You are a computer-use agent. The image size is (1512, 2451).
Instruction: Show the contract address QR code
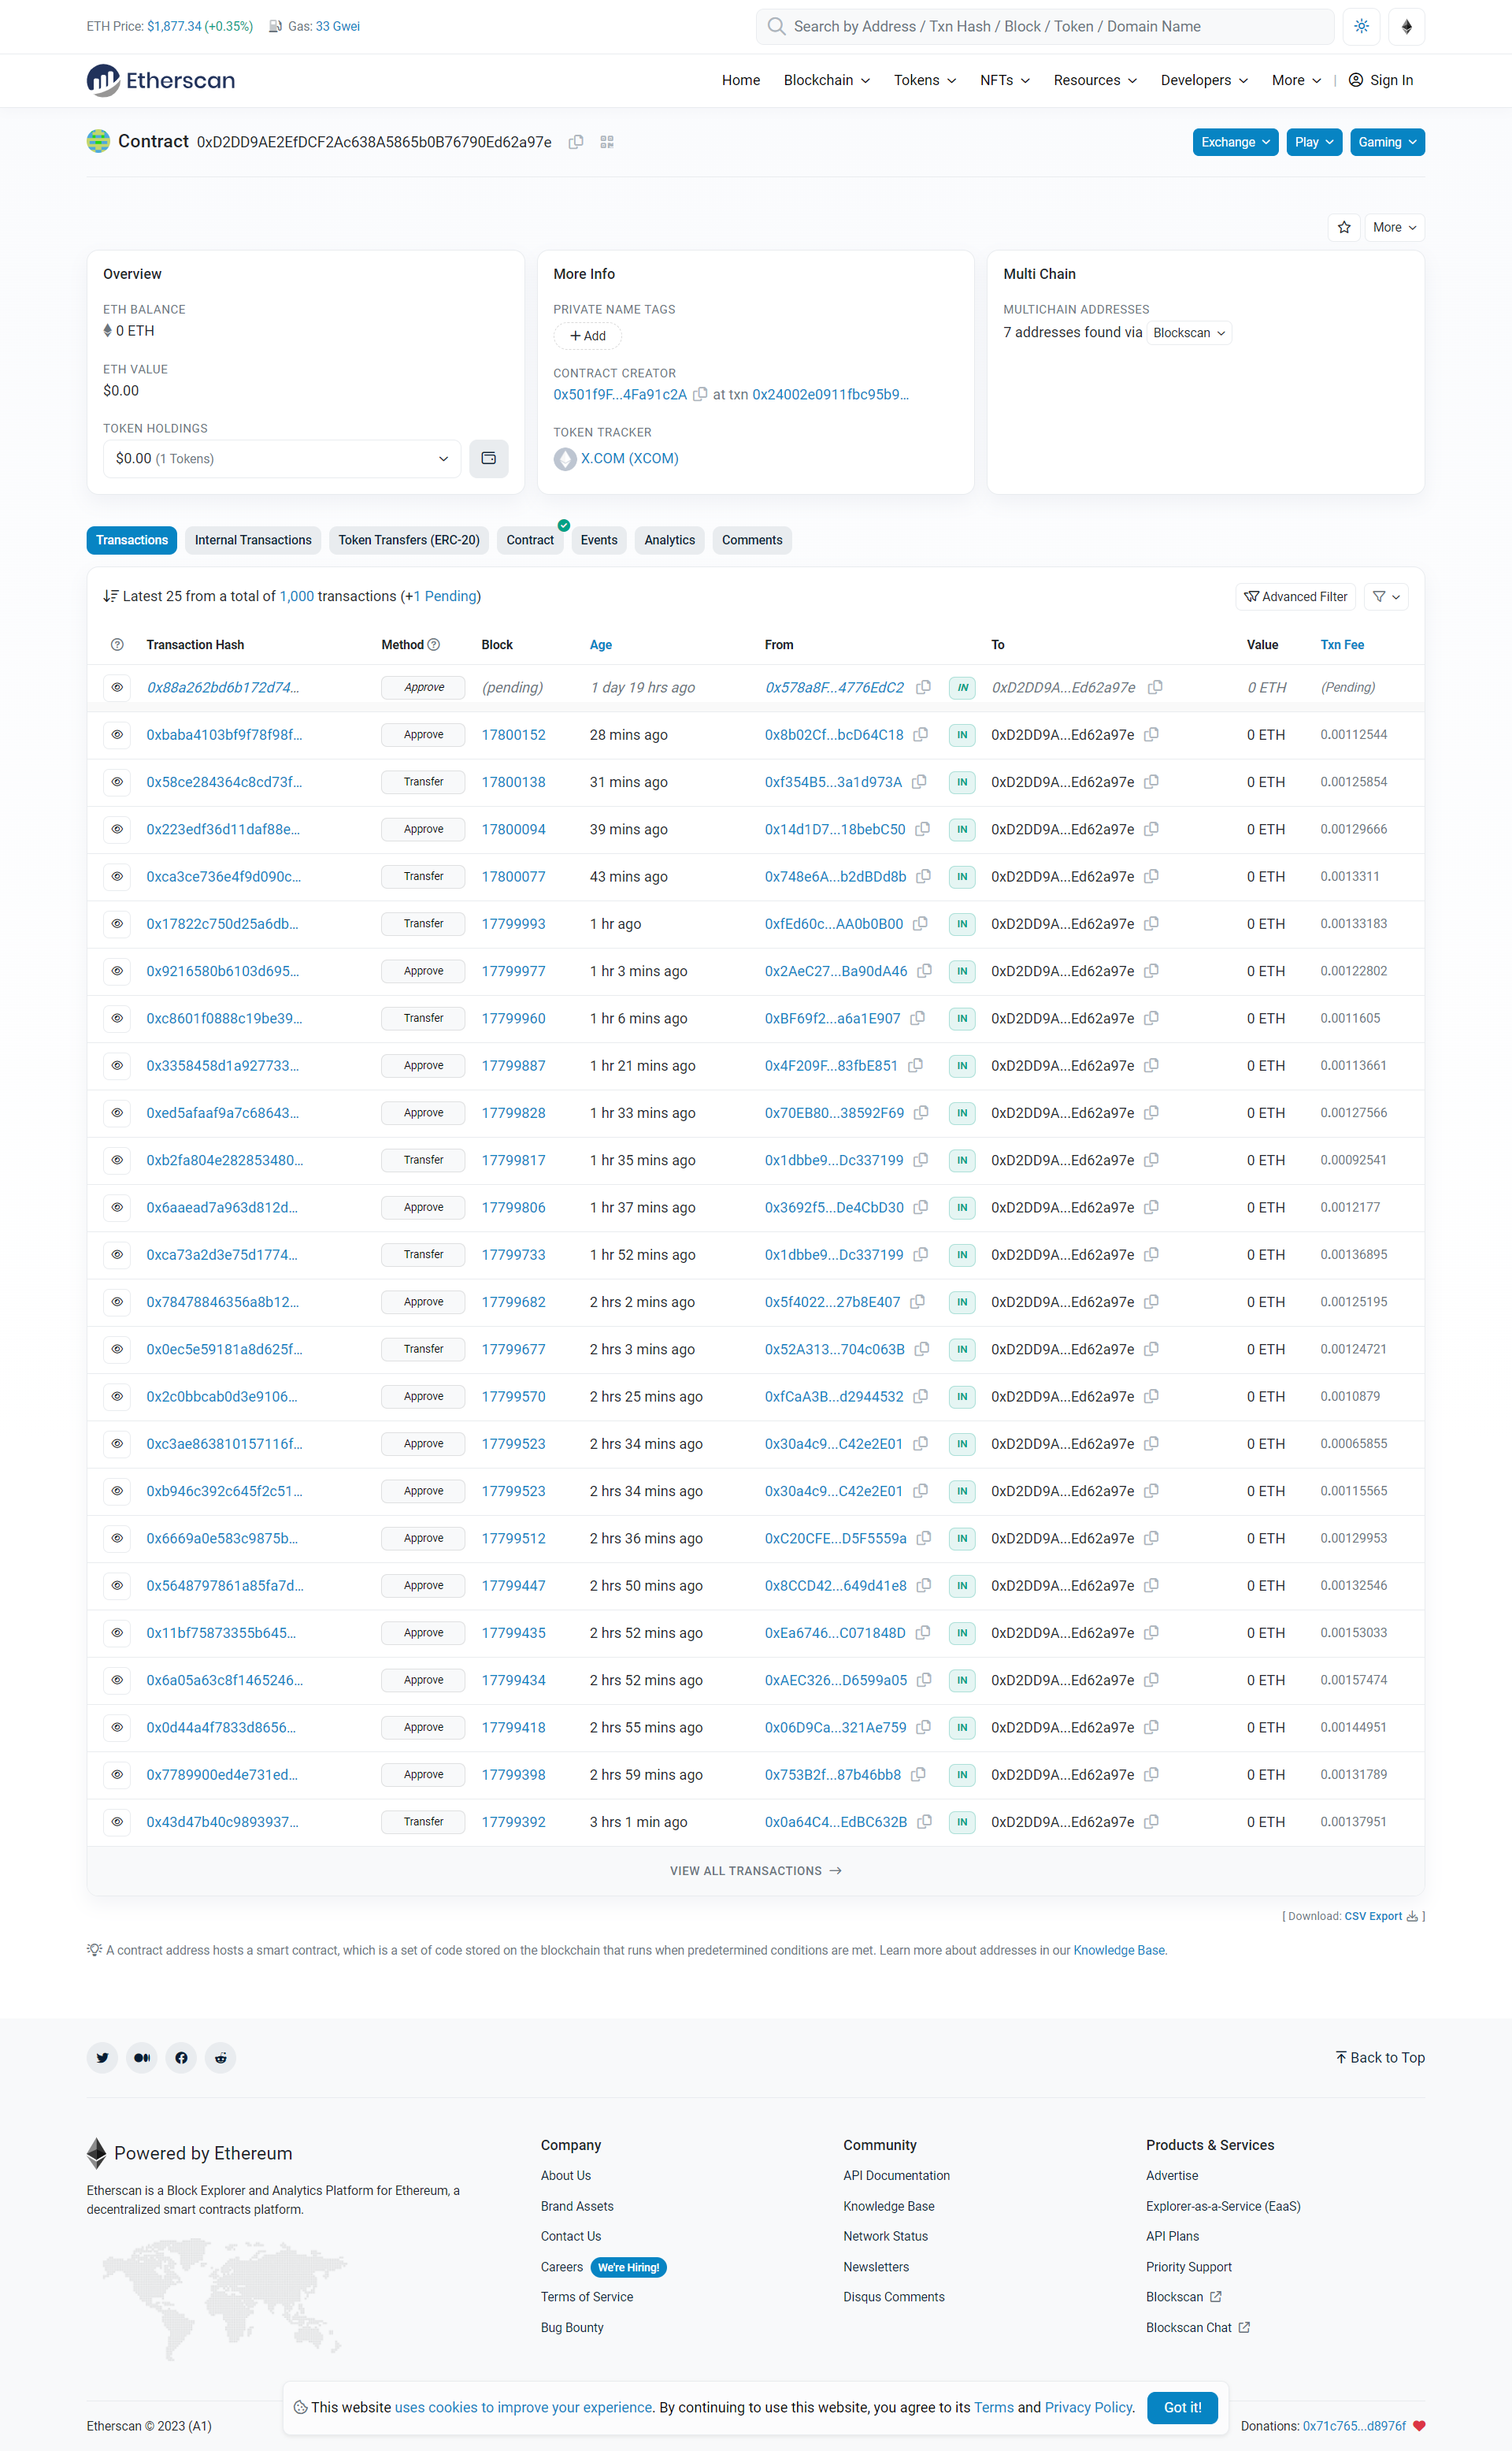click(x=607, y=142)
